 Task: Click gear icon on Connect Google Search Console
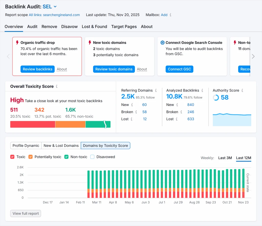(x=162, y=43)
